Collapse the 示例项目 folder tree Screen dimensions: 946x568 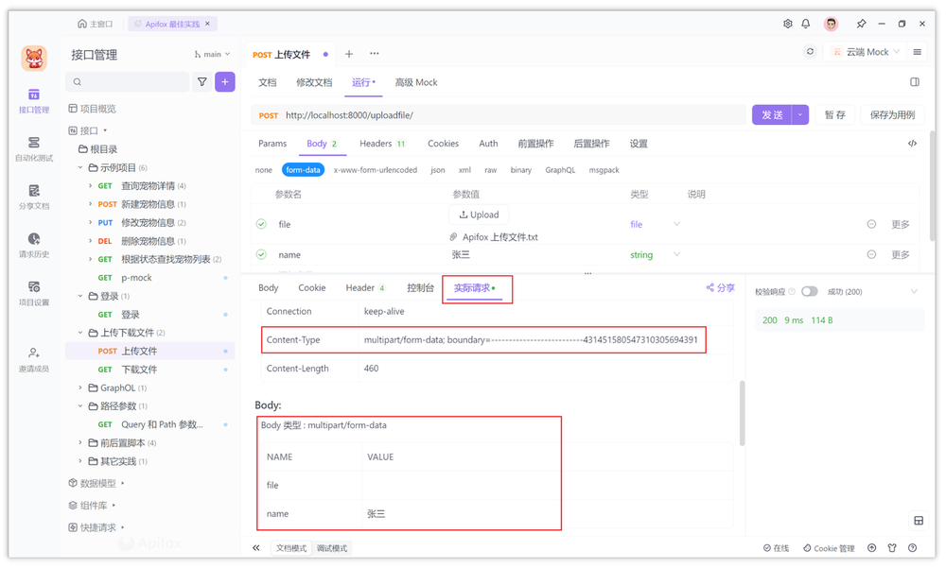coord(79,167)
